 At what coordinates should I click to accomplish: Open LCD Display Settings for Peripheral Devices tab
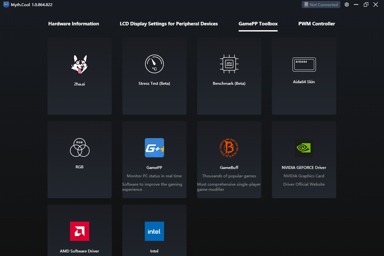pyautogui.click(x=169, y=24)
